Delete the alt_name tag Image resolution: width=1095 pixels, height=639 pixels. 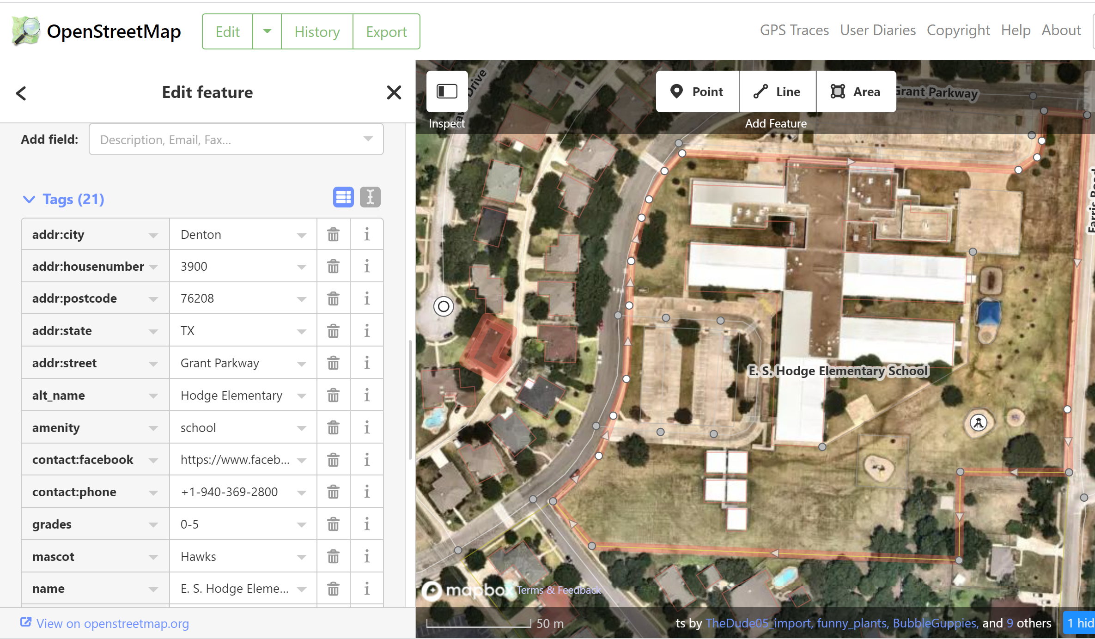[x=333, y=396]
